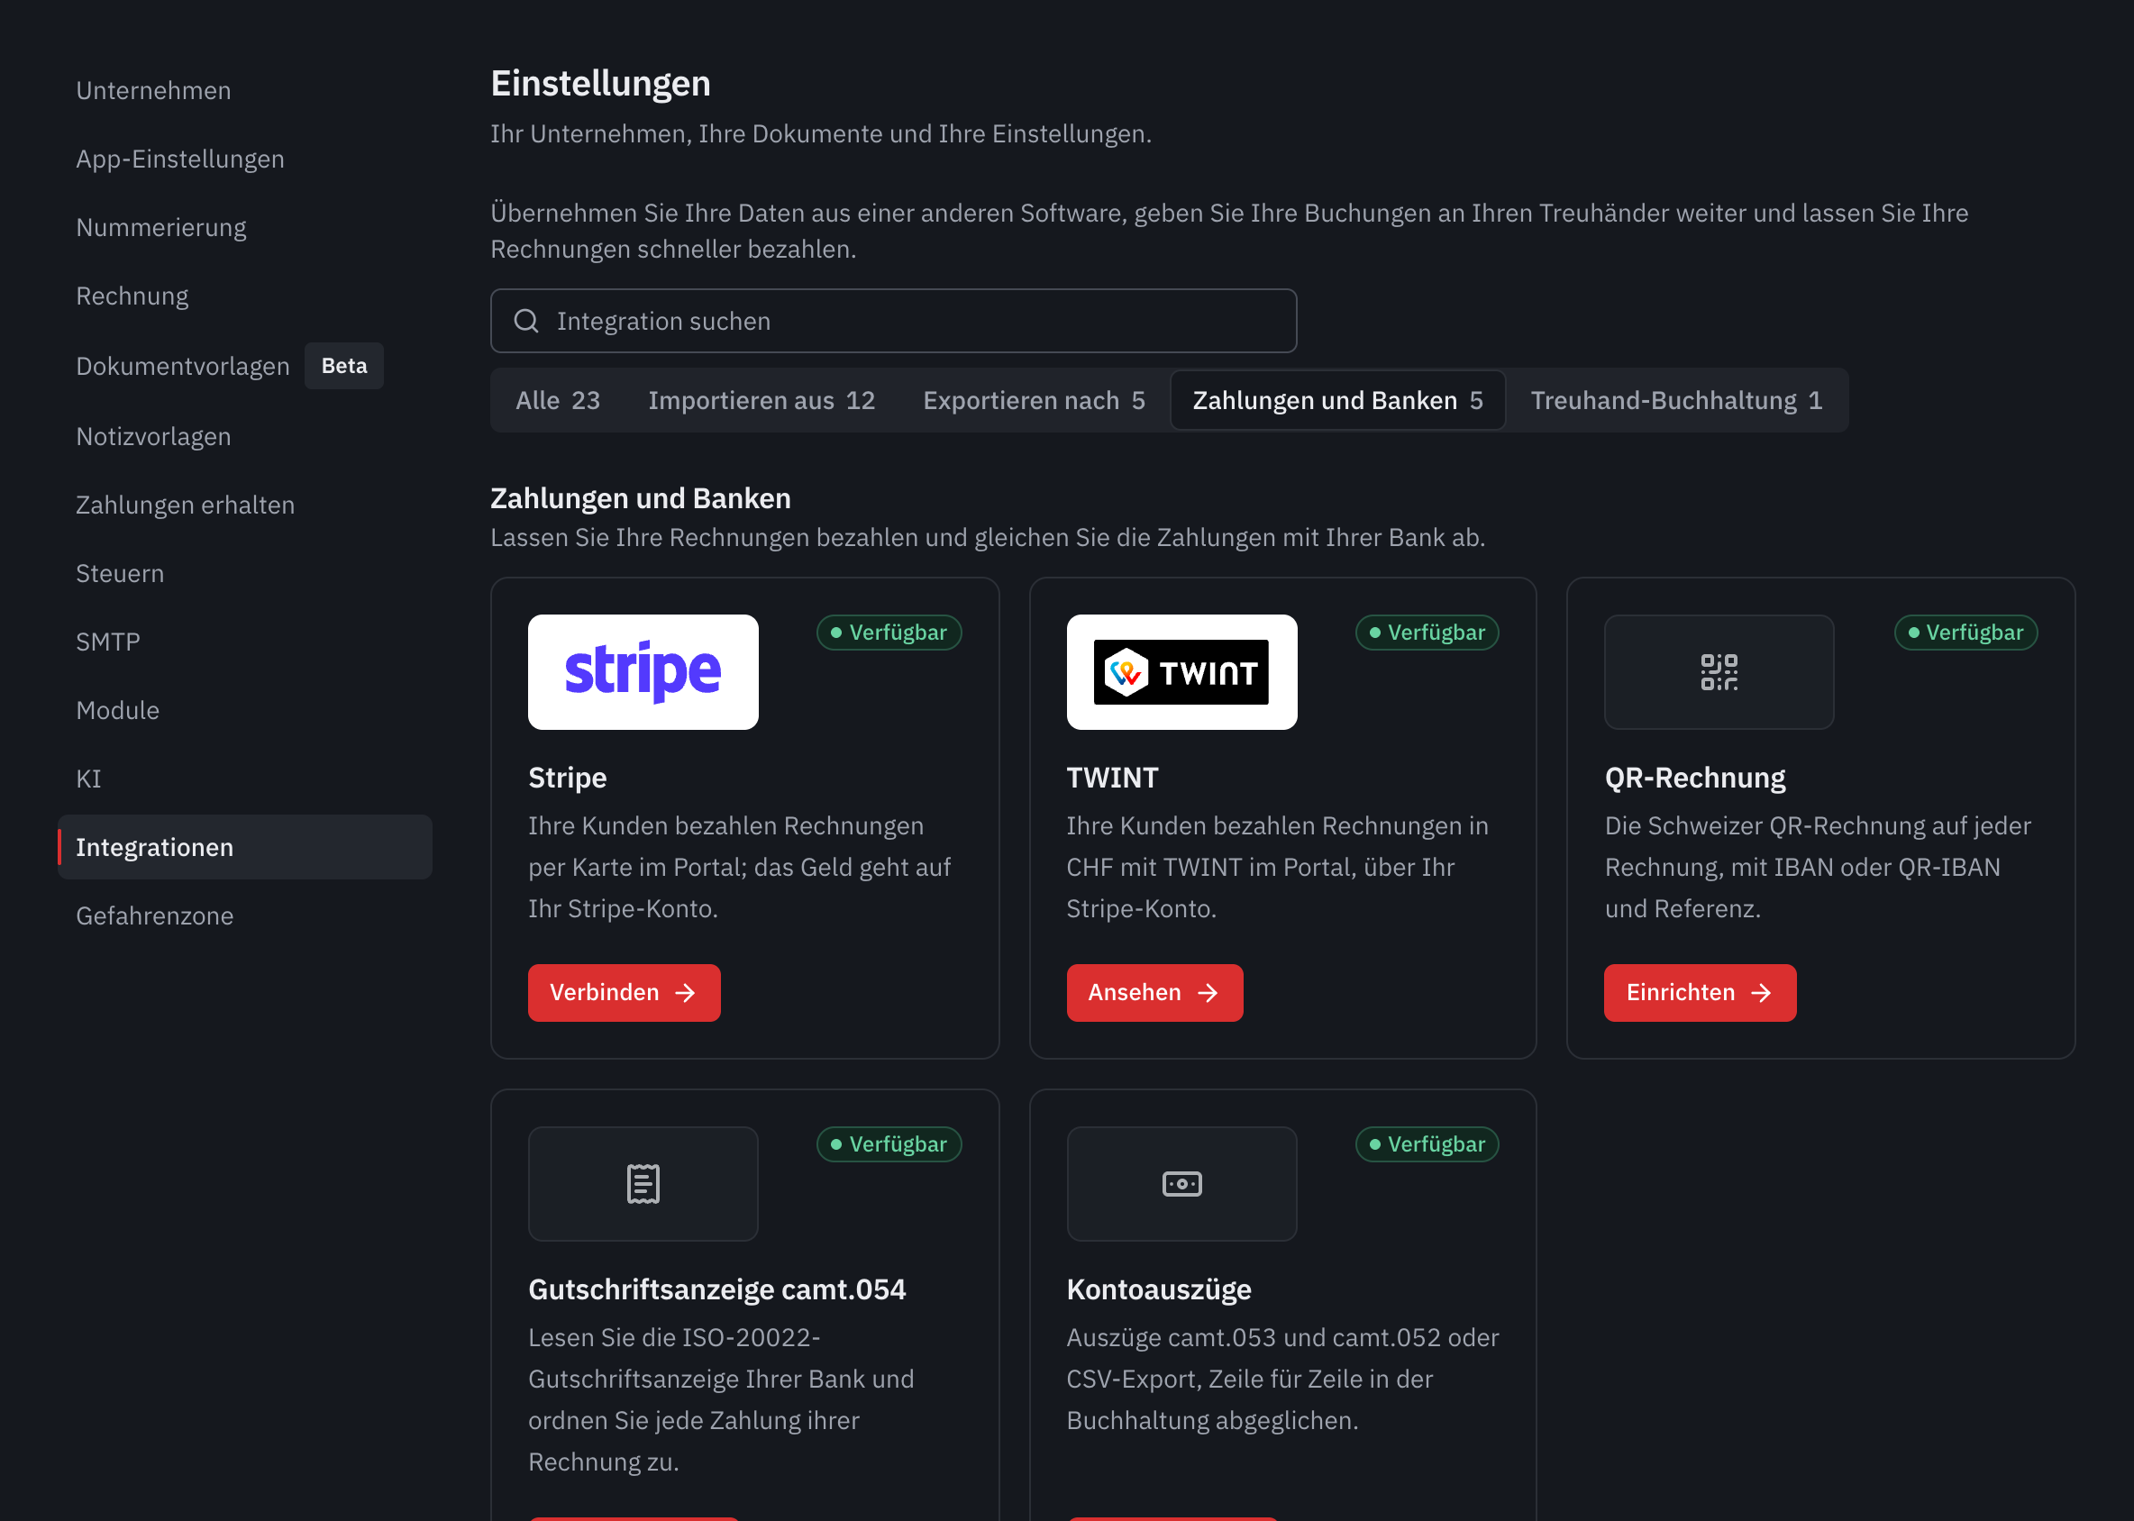Screen dimensions: 2134x1521
Task: Click Verfügbar badge on QR-Rechnung card
Action: pos(1965,633)
